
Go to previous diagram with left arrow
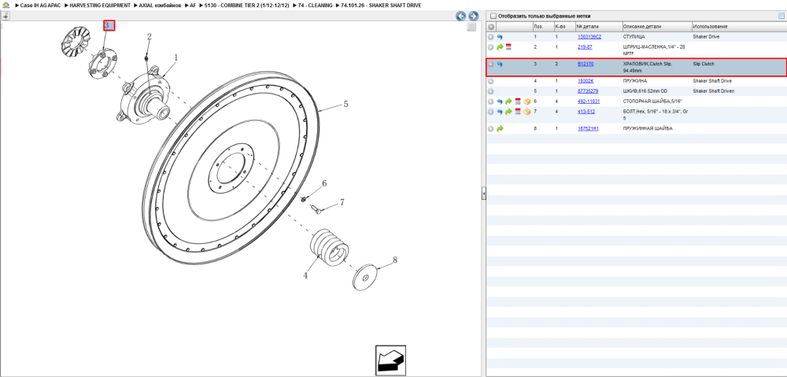[460, 16]
